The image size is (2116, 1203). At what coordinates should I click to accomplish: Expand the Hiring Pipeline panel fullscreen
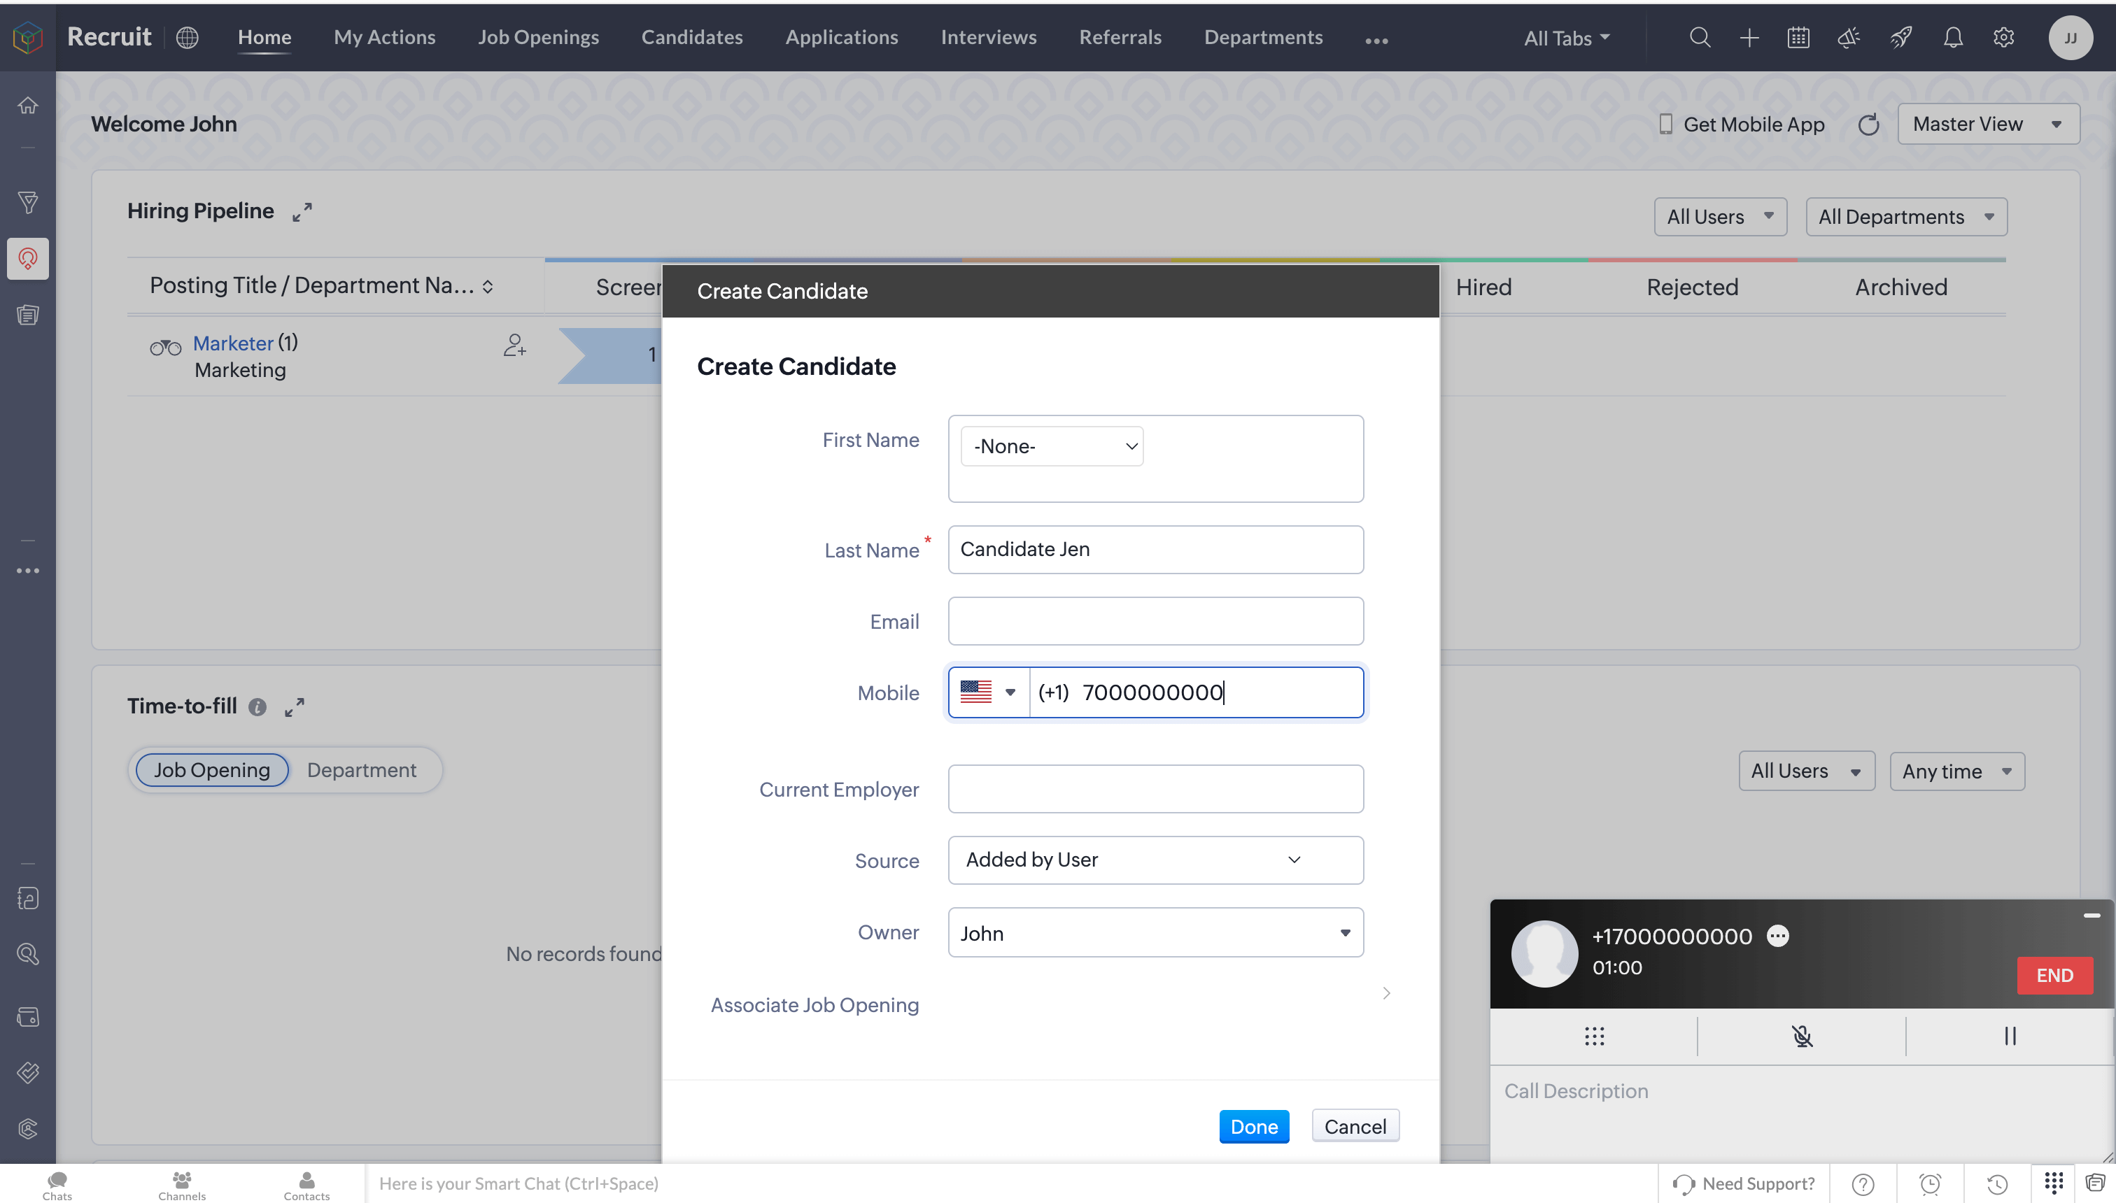click(x=302, y=211)
